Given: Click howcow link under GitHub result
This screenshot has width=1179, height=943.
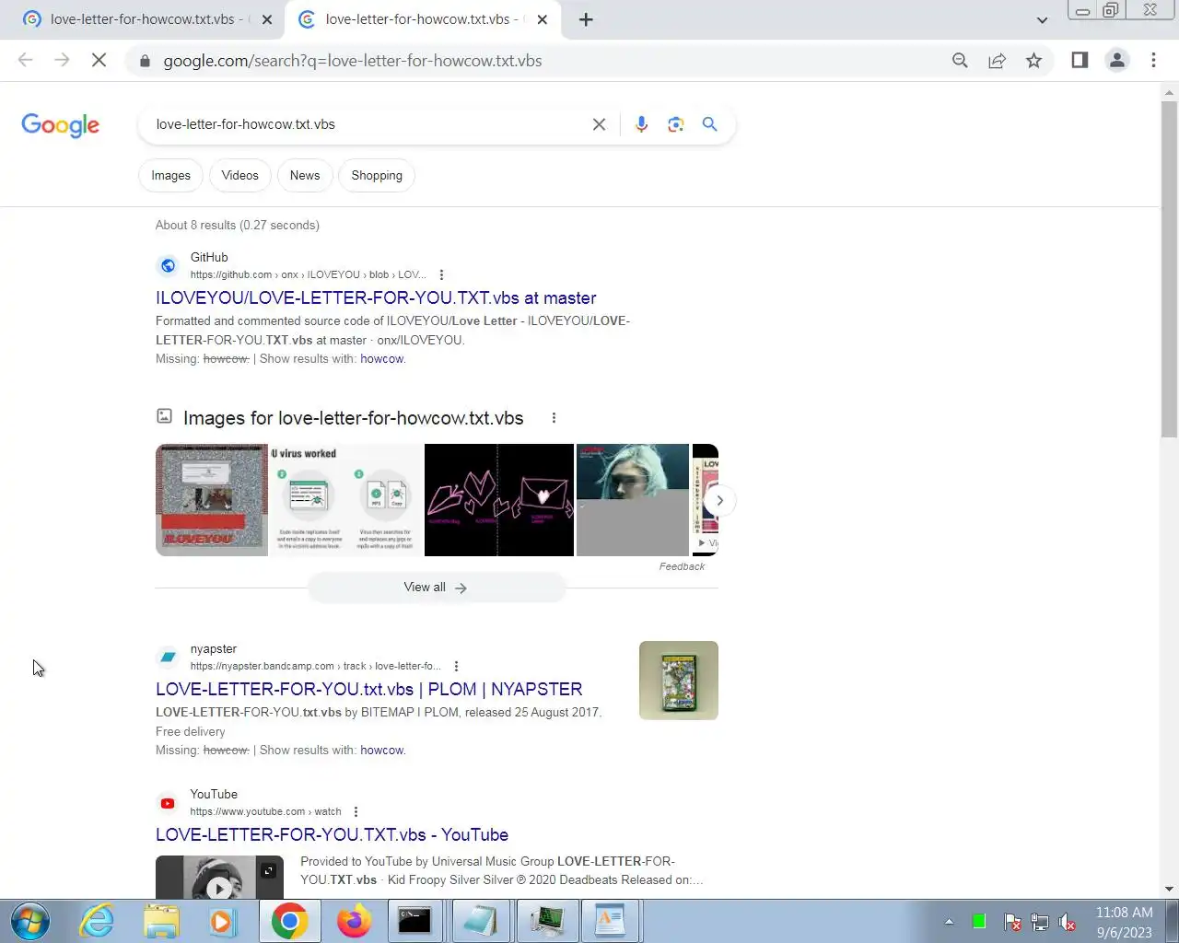Looking at the screenshot, I should tap(381, 359).
